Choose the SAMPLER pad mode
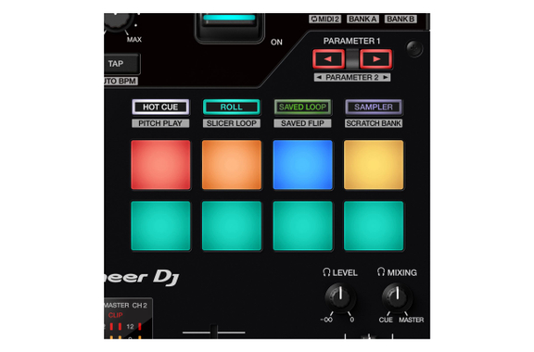The height and width of the screenshot is (352, 534). point(374,107)
